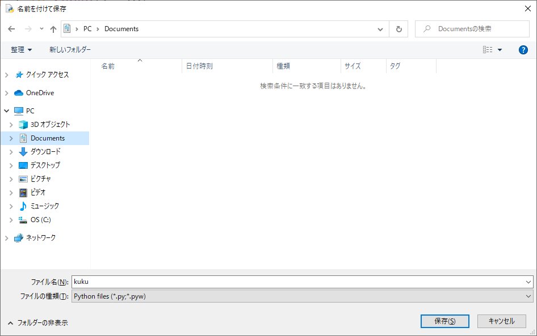537x336 pixels.
Task: Open the help question mark icon
Action: [523, 50]
